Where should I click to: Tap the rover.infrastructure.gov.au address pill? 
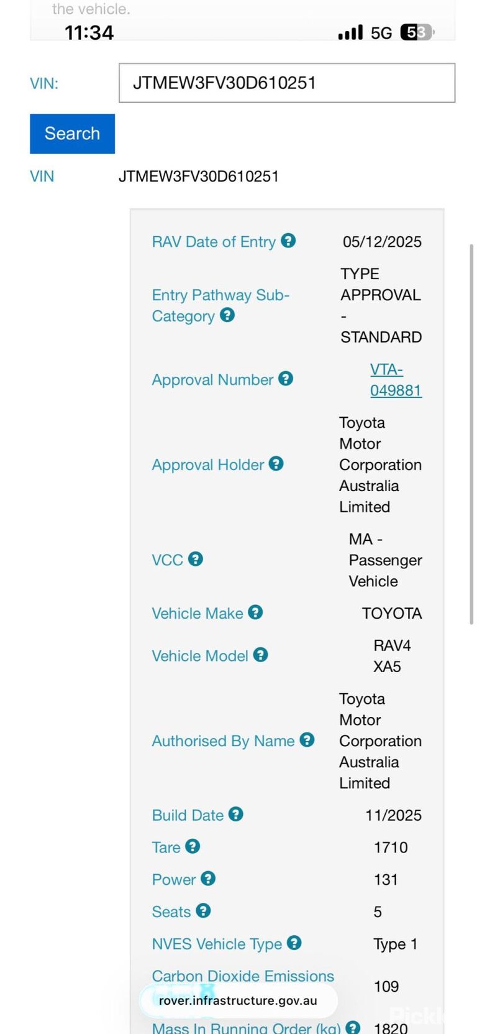tap(238, 1000)
